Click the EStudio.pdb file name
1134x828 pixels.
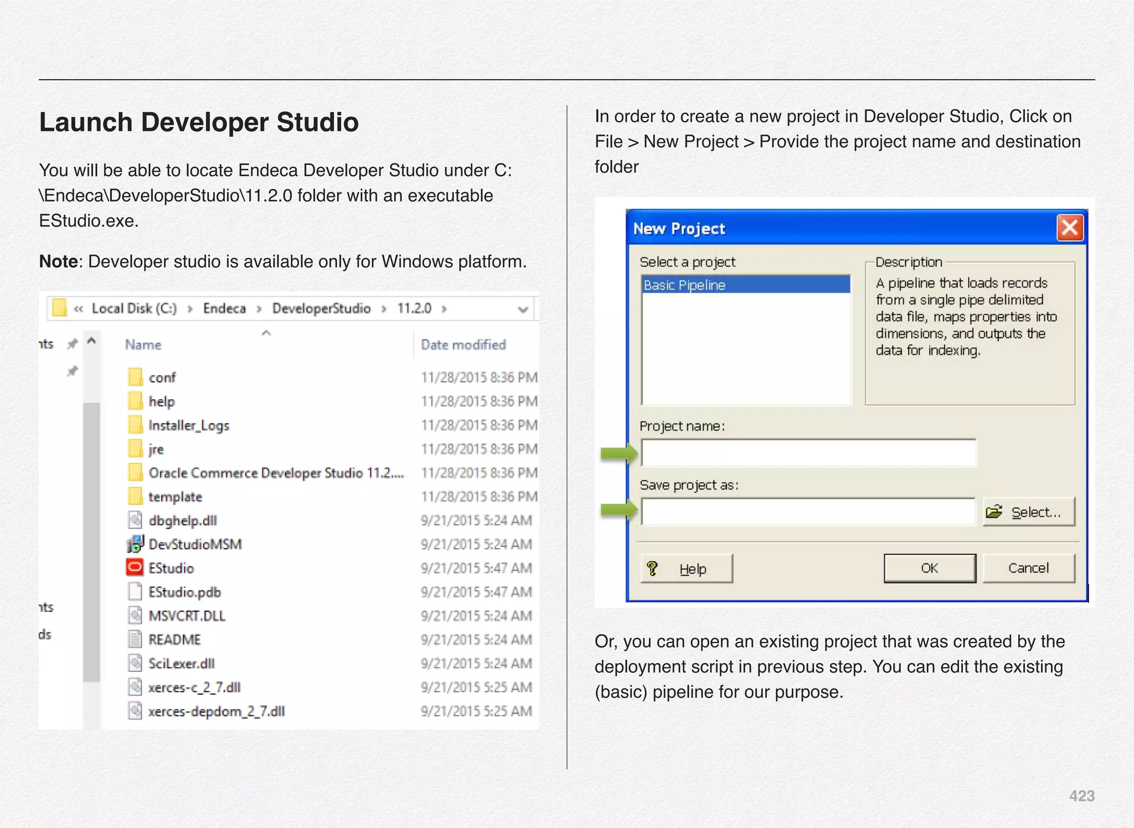pyautogui.click(x=184, y=592)
